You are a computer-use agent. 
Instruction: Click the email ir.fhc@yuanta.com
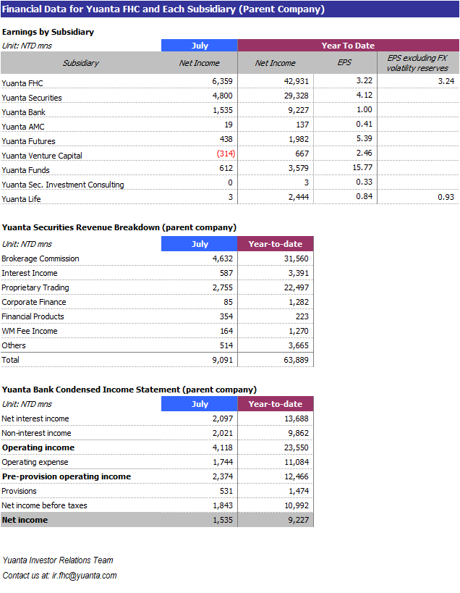click(x=84, y=576)
